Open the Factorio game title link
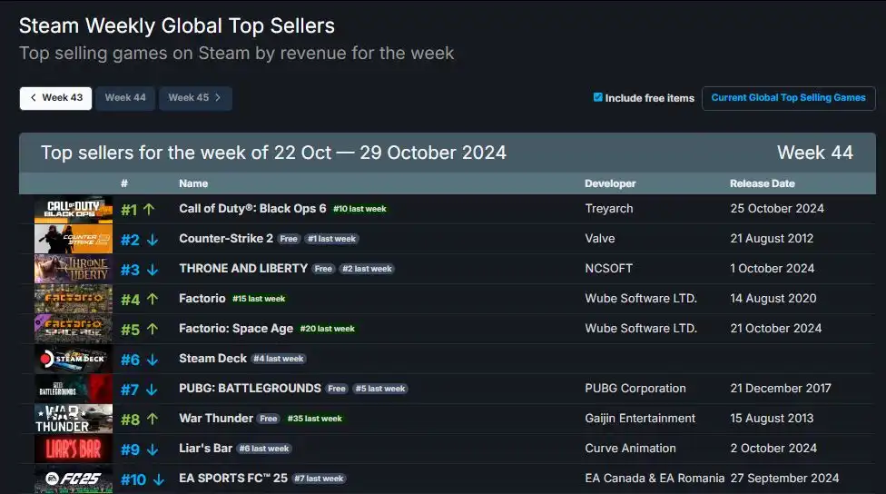886x494 pixels. (x=202, y=299)
